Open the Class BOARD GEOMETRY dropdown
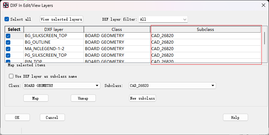The image size is (269, 135). [61, 86]
